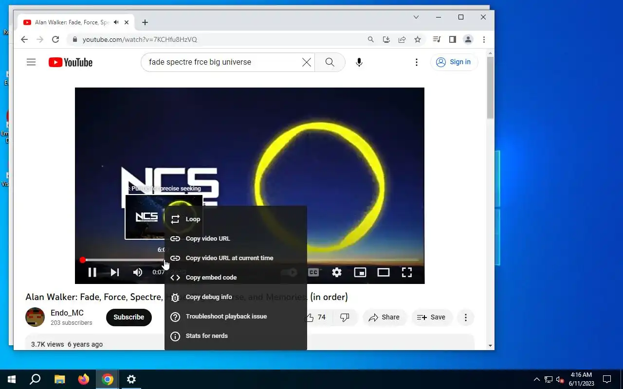Image resolution: width=623 pixels, height=389 pixels.
Task: Select Loop from the context menu
Action: point(236,219)
